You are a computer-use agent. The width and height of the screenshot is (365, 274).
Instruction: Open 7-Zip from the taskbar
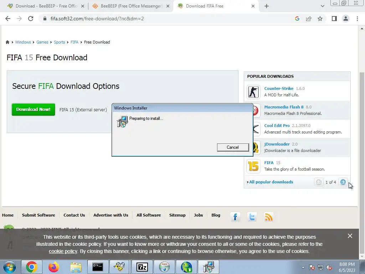[x=142, y=267]
